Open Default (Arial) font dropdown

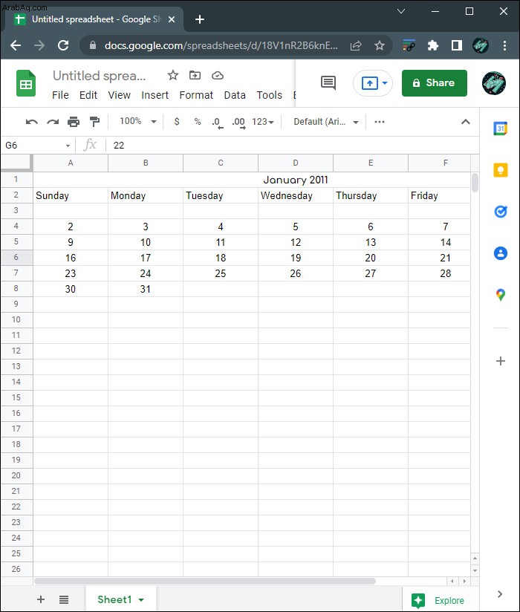tap(326, 122)
